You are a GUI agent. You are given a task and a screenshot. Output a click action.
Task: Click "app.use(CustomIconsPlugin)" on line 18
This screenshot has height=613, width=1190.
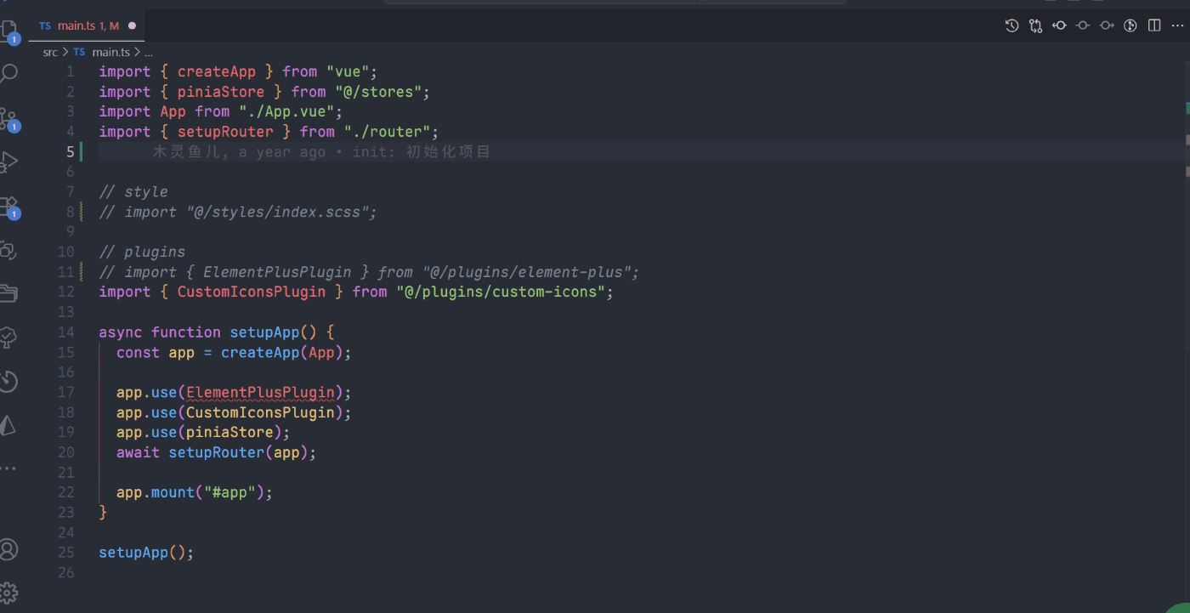point(229,412)
